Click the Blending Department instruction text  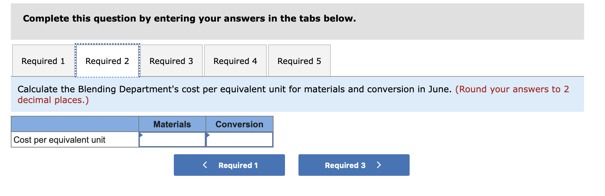pos(234,89)
